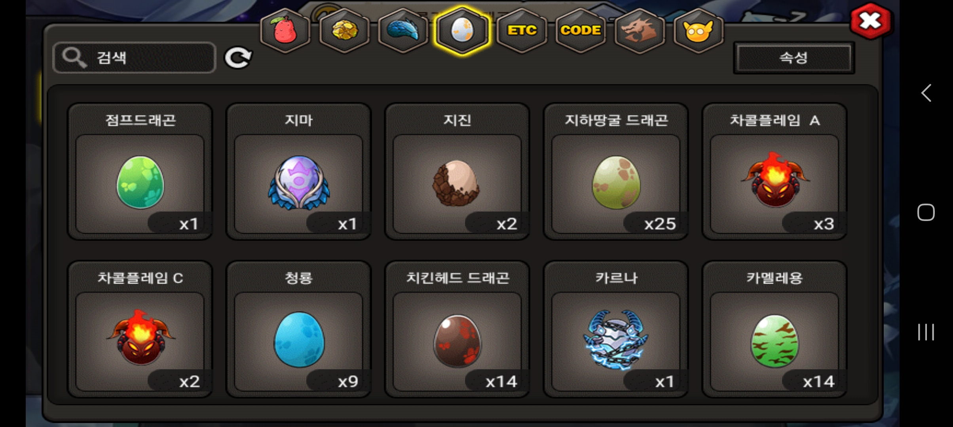Select the gold nugget category icon
The image size is (953, 427).
(x=344, y=31)
